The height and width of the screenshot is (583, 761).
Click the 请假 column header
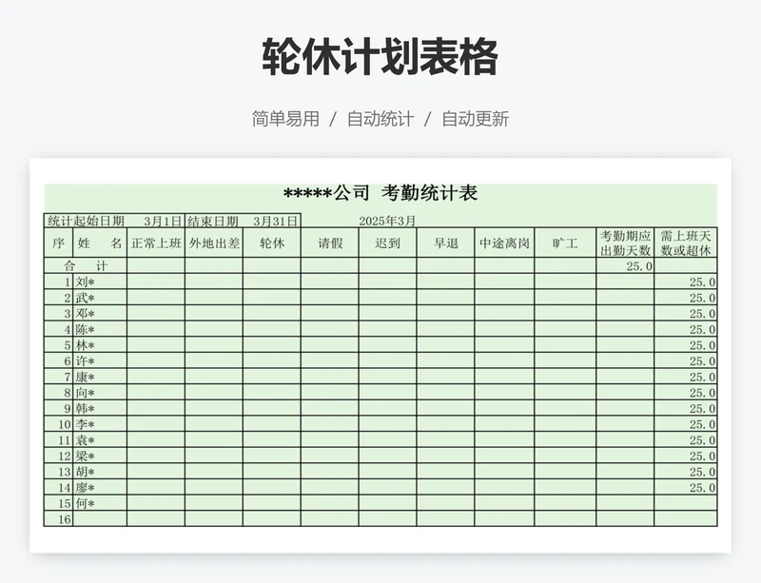tap(330, 243)
